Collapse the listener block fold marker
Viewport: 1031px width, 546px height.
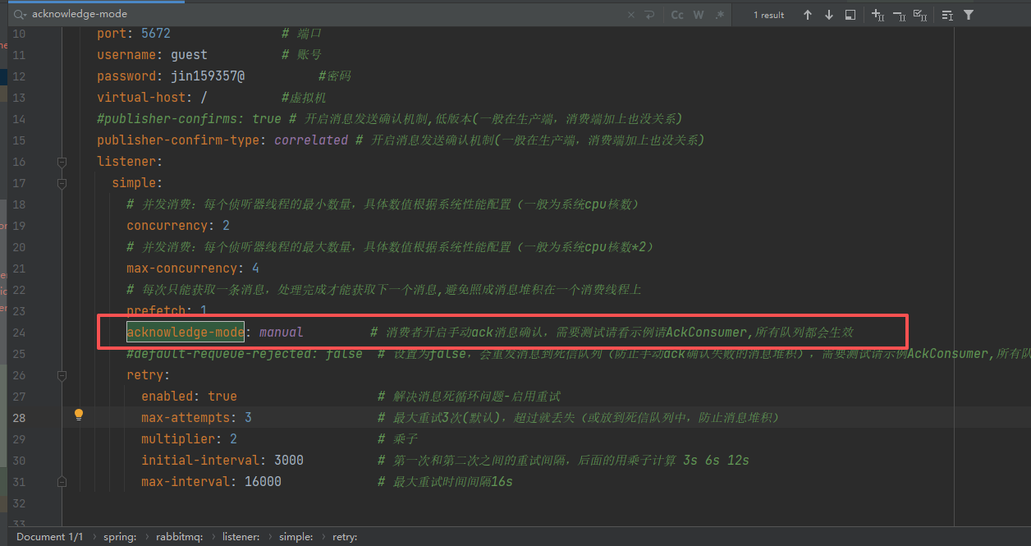62,162
